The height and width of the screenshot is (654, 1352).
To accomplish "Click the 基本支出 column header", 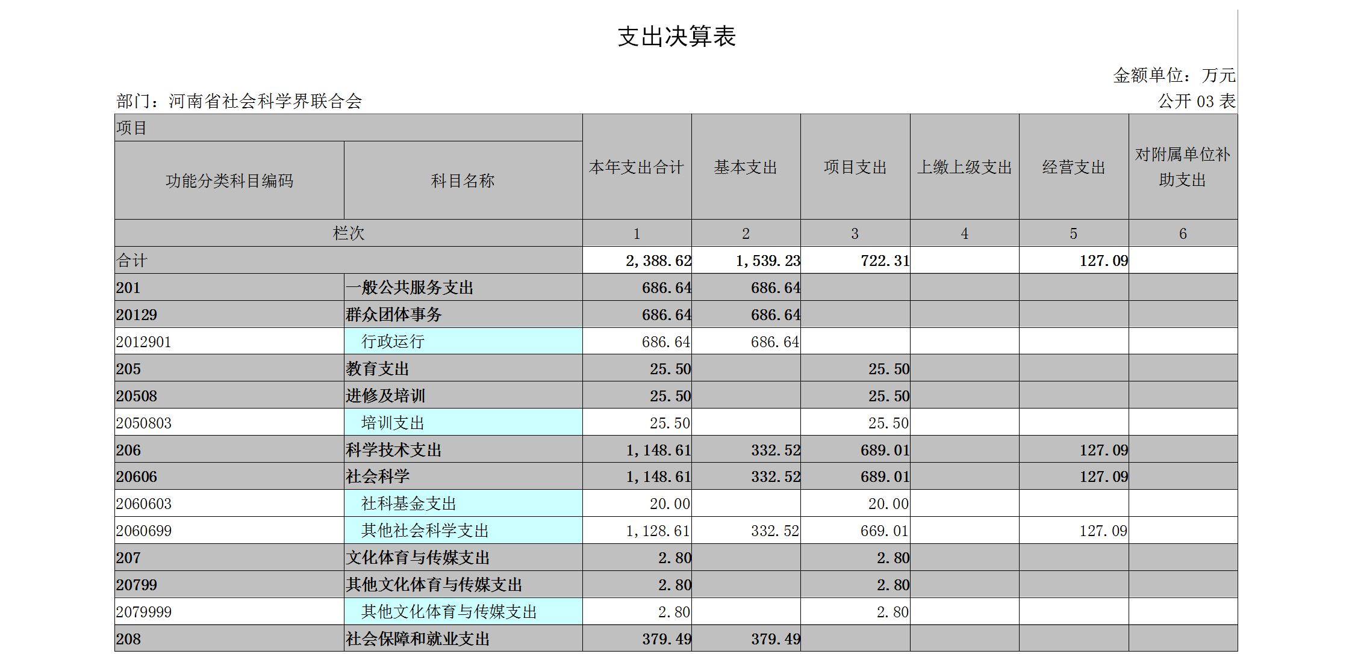I will click(746, 167).
